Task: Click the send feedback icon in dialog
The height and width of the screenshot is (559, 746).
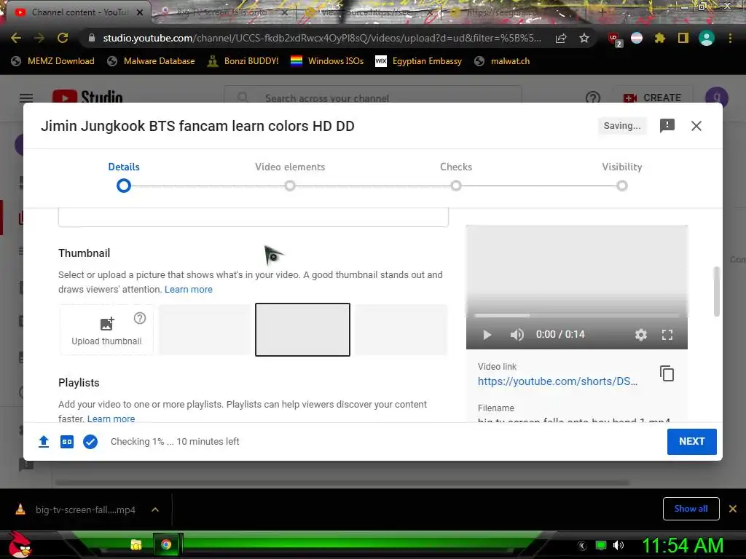Action: pyautogui.click(x=667, y=125)
